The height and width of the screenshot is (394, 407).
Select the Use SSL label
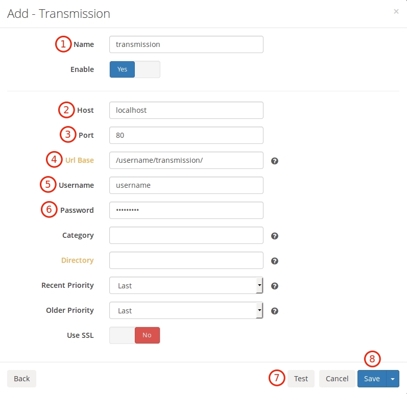(x=80, y=335)
